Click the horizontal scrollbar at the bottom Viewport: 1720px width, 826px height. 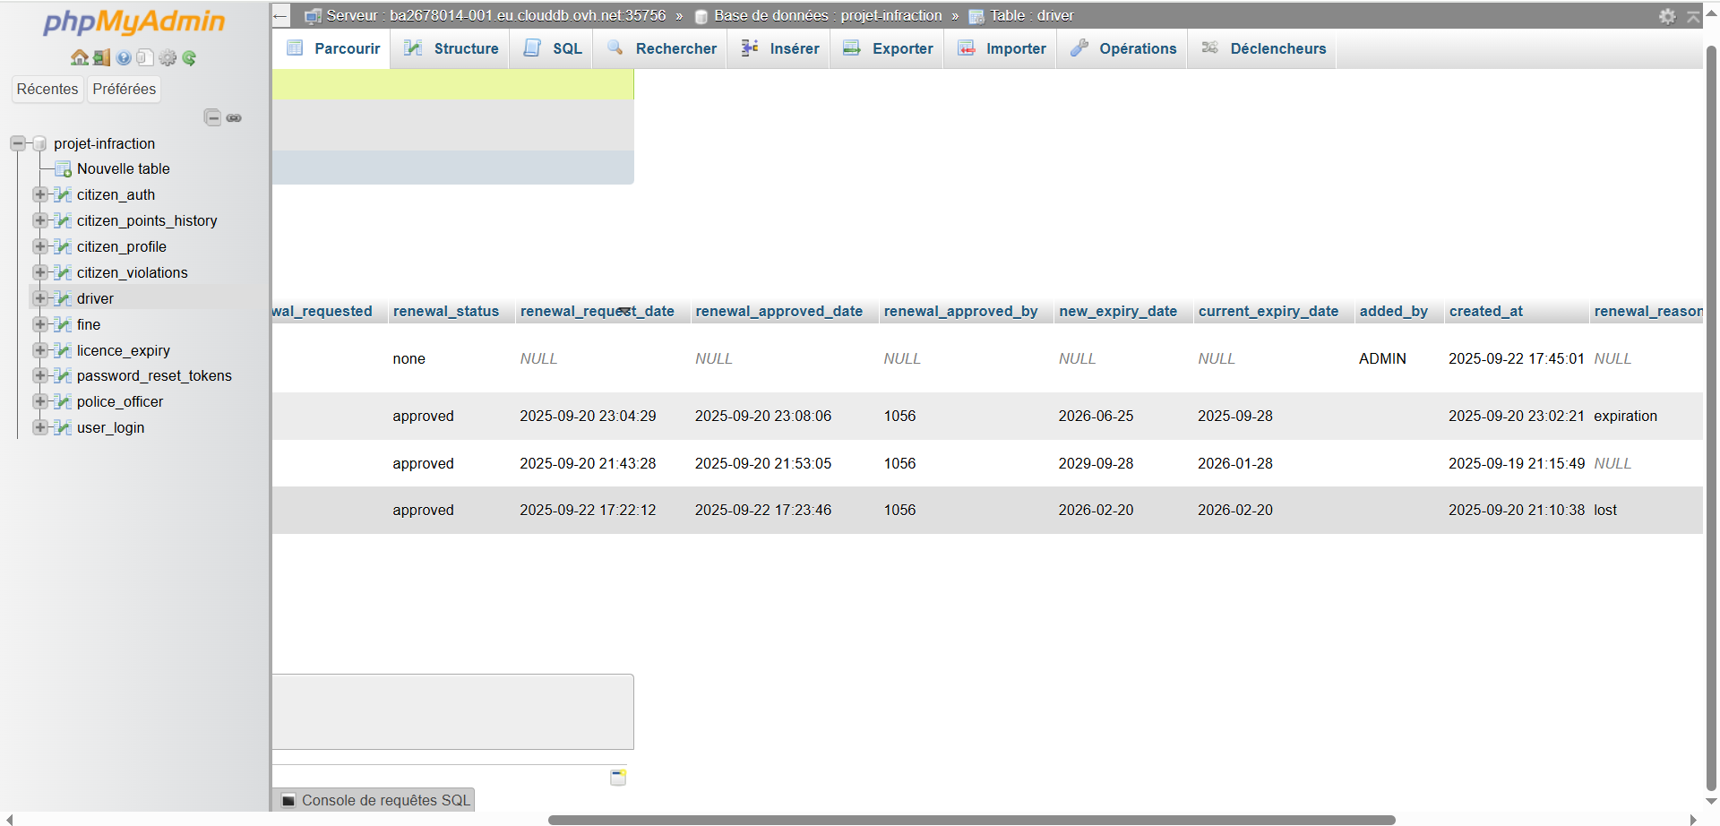(971, 820)
